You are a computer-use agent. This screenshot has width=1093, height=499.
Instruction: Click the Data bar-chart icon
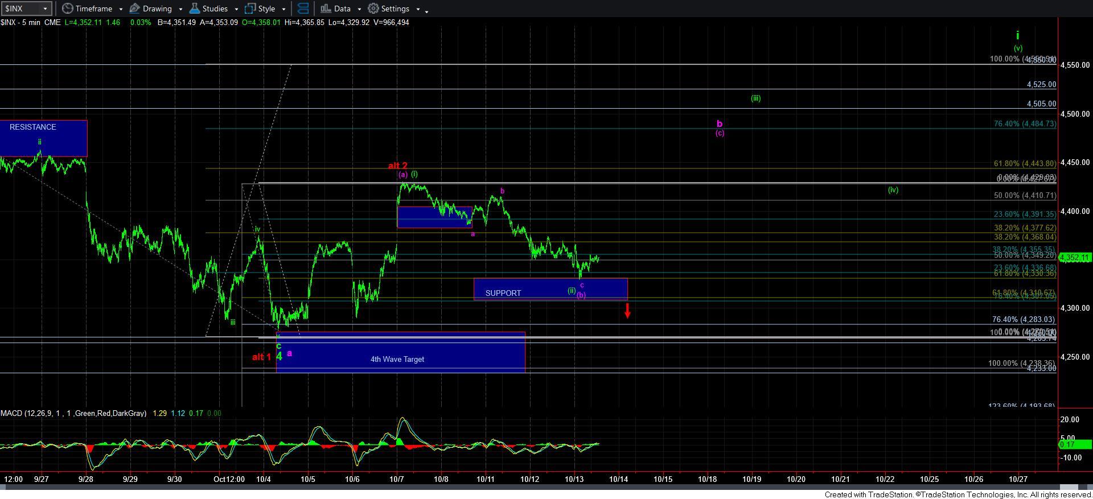[326, 9]
